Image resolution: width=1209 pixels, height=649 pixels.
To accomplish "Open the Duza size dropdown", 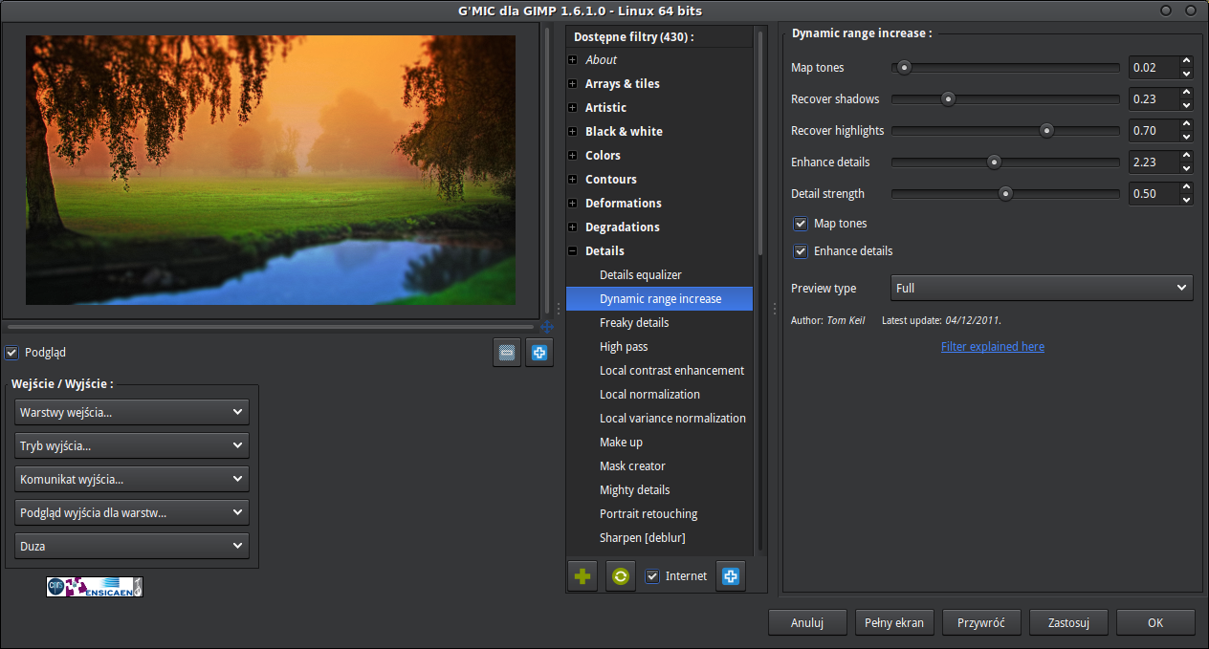I will (x=132, y=546).
